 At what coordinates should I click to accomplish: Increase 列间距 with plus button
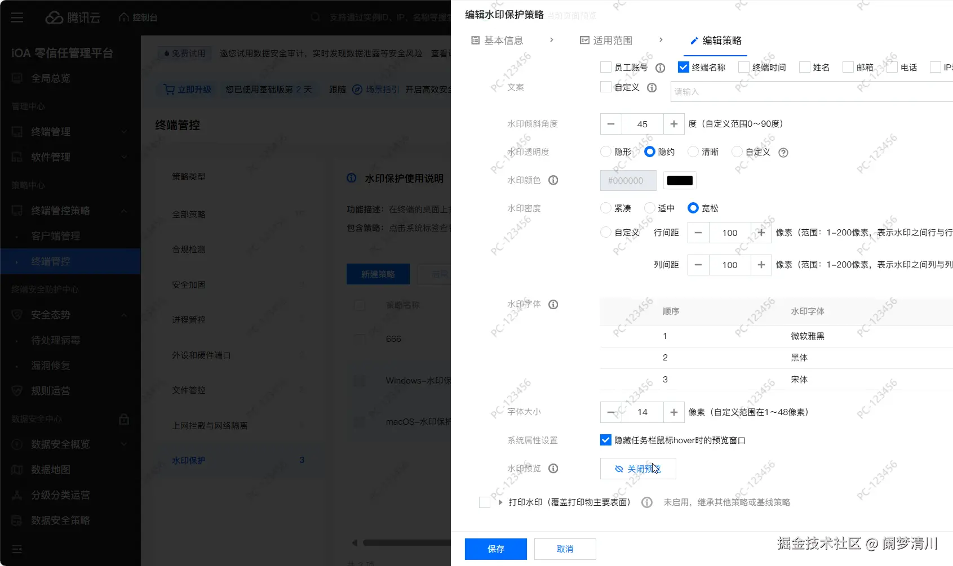tap(761, 265)
